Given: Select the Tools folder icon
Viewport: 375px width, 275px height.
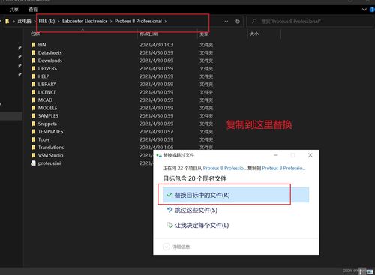Looking at the screenshot, I should pos(33,139).
